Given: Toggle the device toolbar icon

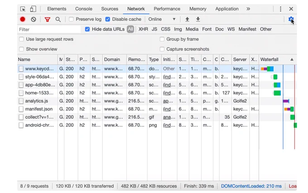Looking at the screenshot, I should point(33,9).
